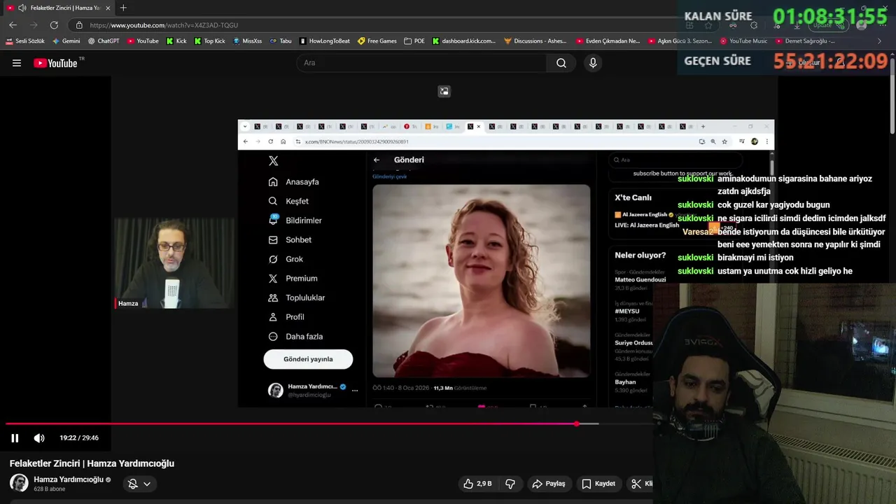Click Premium in the video's X sidebar
This screenshot has width=896, height=504.
[293, 279]
